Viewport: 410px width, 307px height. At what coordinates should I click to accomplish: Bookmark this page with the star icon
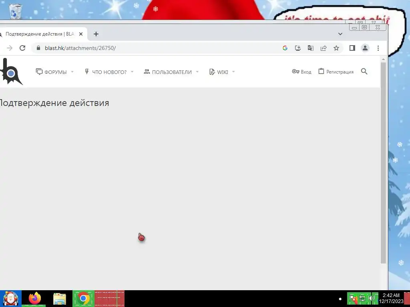(336, 48)
